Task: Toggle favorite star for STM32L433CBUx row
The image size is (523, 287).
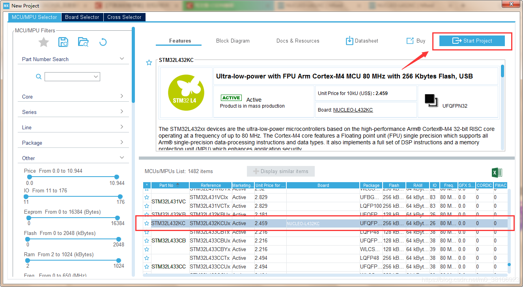Action: 147,241
